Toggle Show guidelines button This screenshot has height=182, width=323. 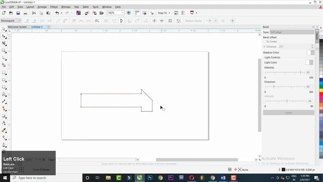[152, 13]
